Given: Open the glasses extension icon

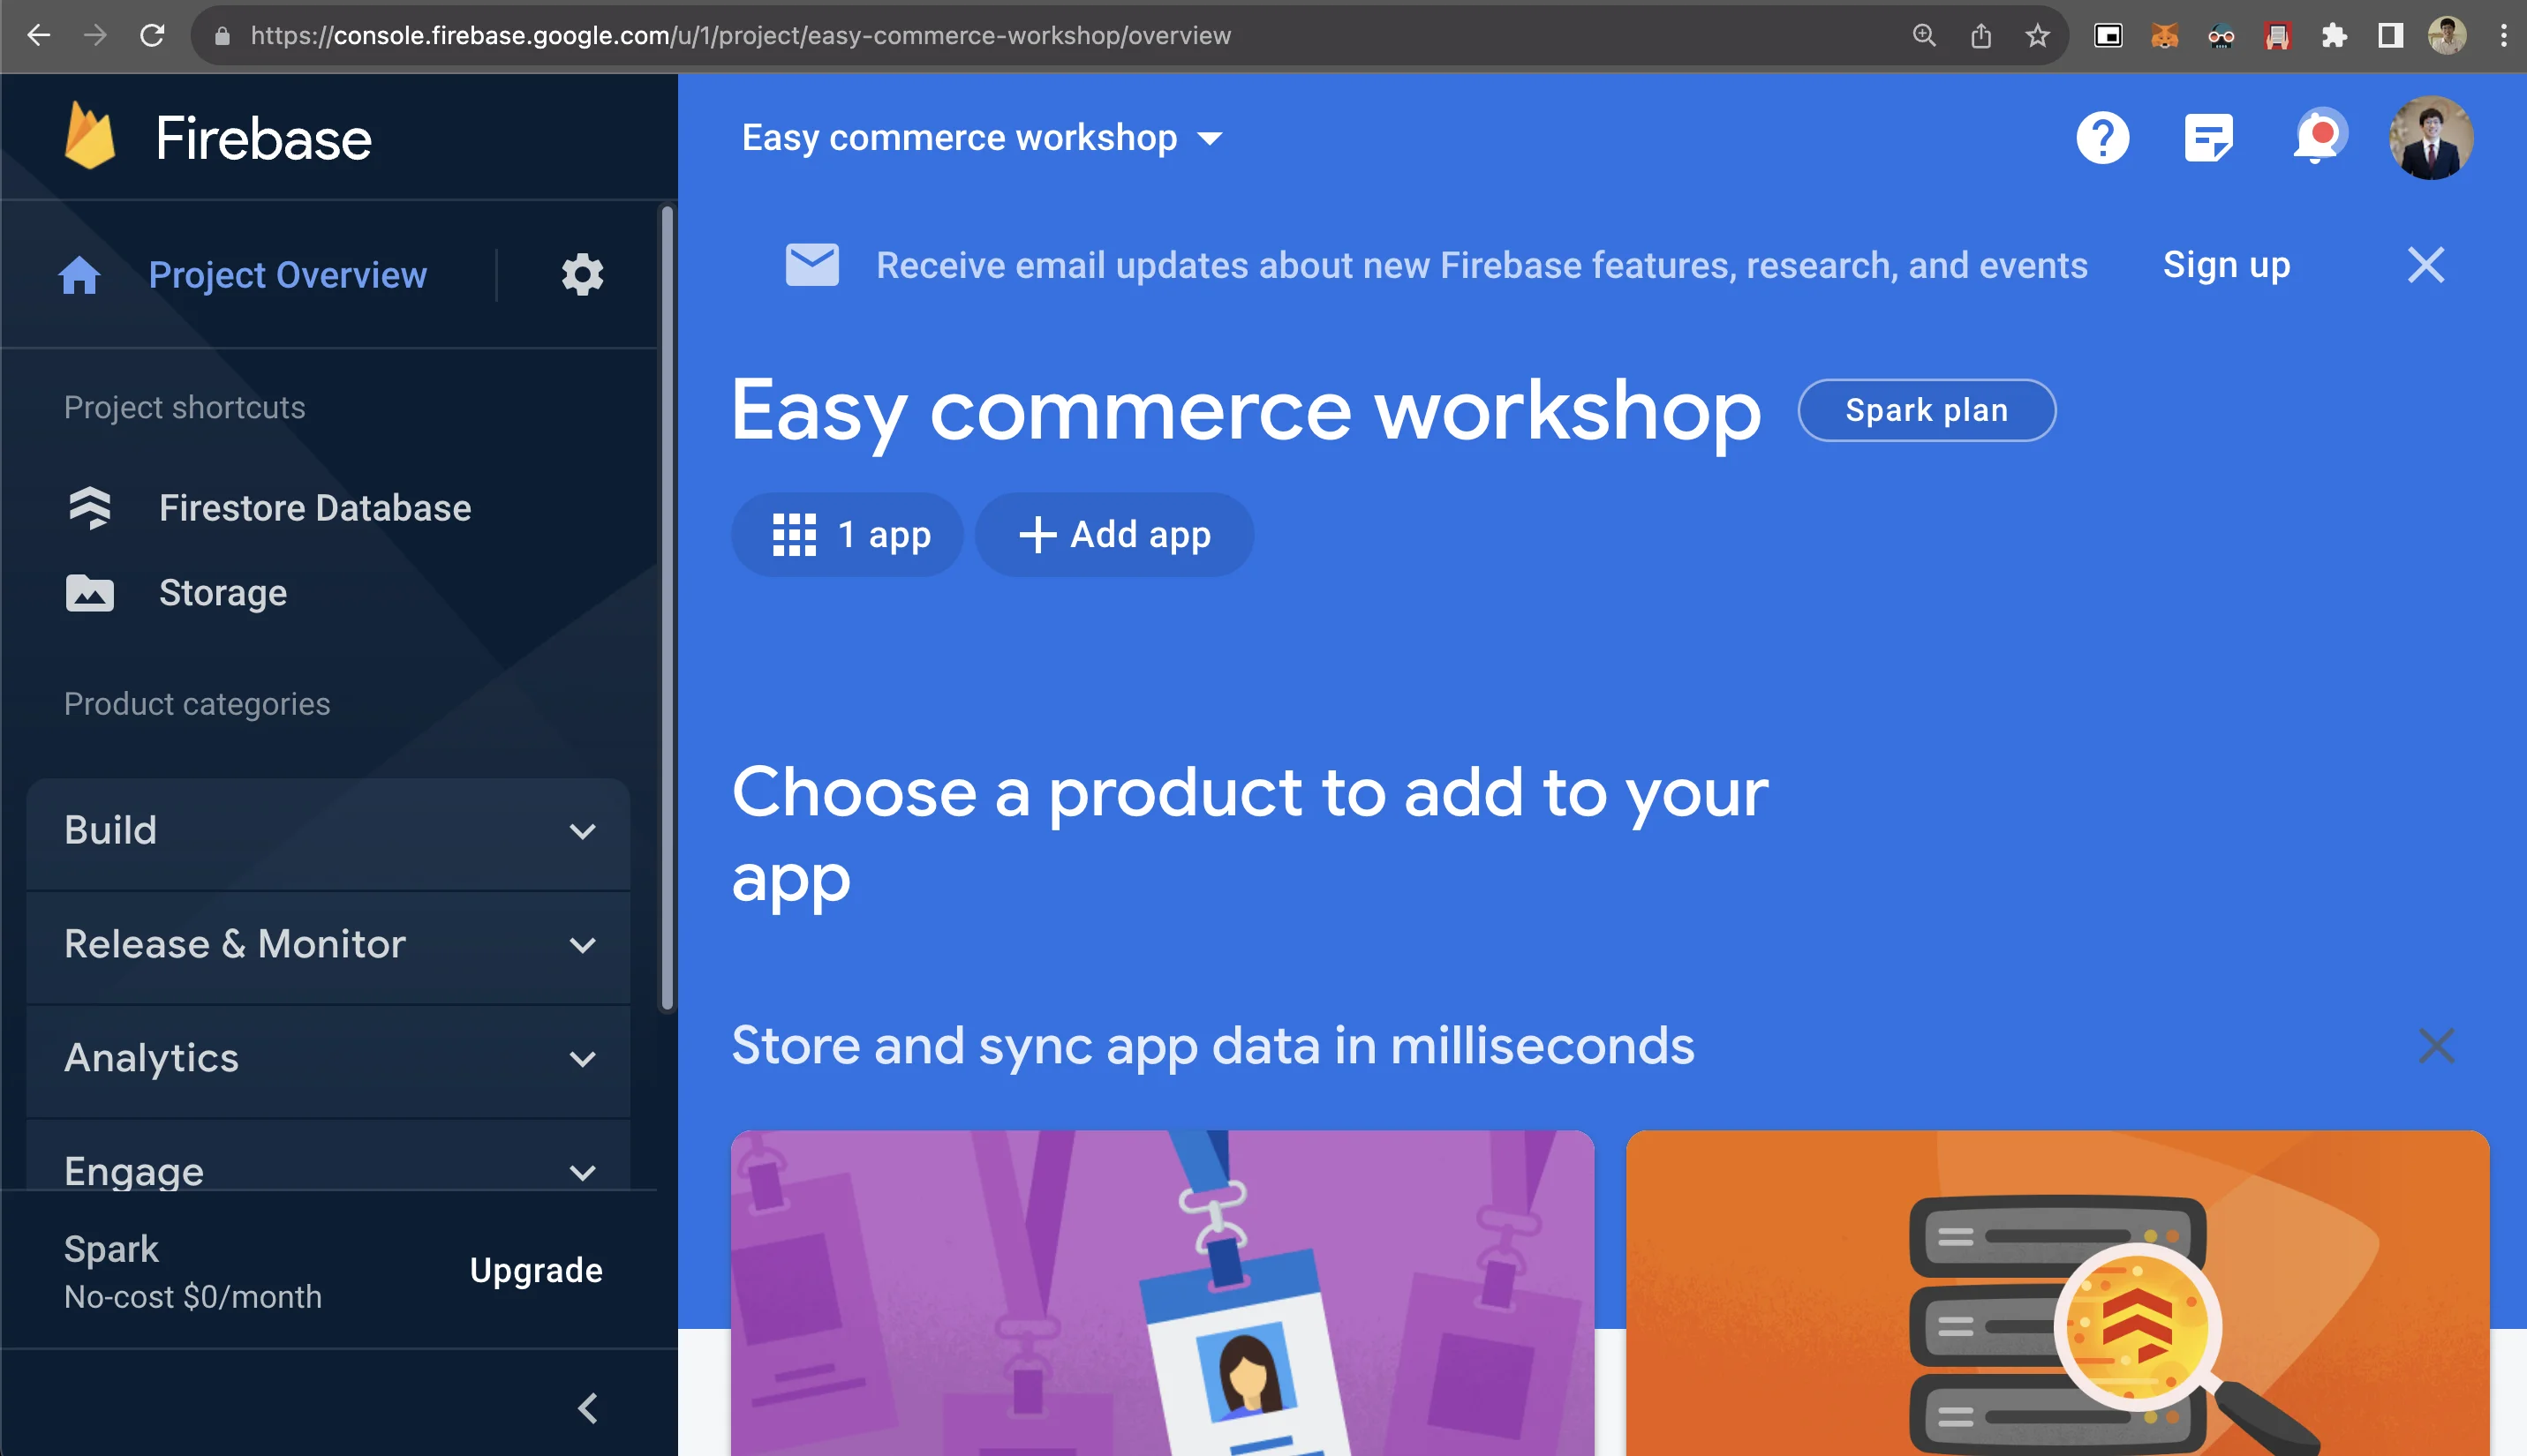Looking at the screenshot, I should pos(2221,36).
